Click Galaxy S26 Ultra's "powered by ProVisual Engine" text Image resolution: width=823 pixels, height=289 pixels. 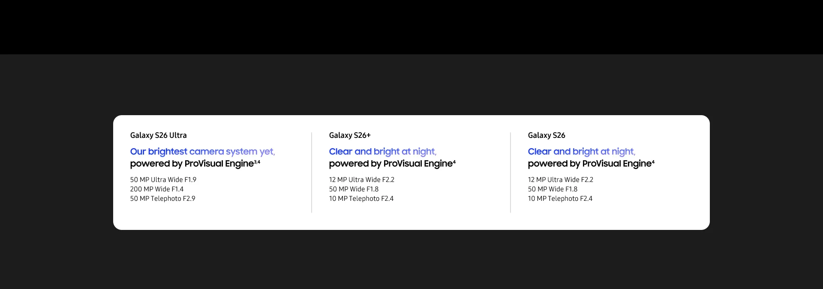point(192,164)
